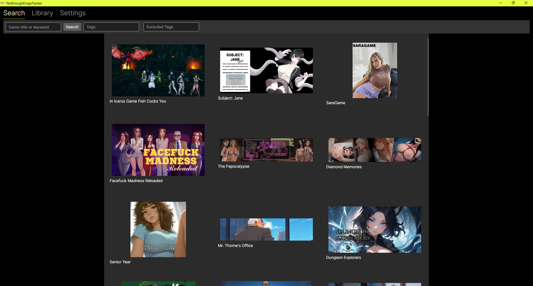Restore down the application window
This screenshot has width=533, height=286.
[x=513, y=3]
